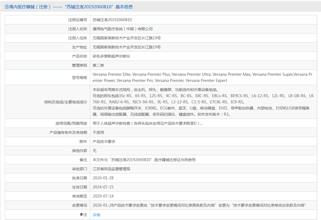Click the 变更情况 change description text
Viewport: 321px width, 220px height.
tap(199, 205)
